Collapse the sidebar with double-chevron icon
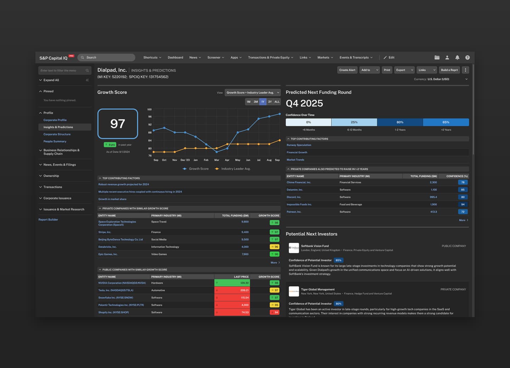Image resolution: width=510 pixels, height=368 pixels. tap(87, 80)
